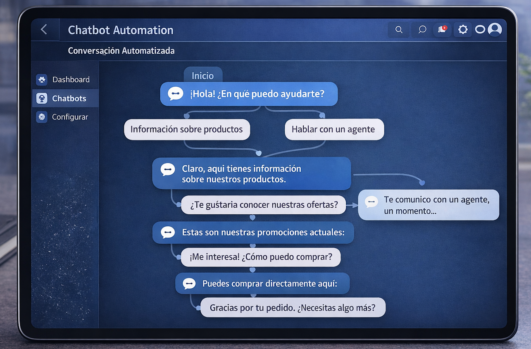
Task: Click bot icon in 'Puedes comprar directamente aquí' node
Action: pos(189,283)
